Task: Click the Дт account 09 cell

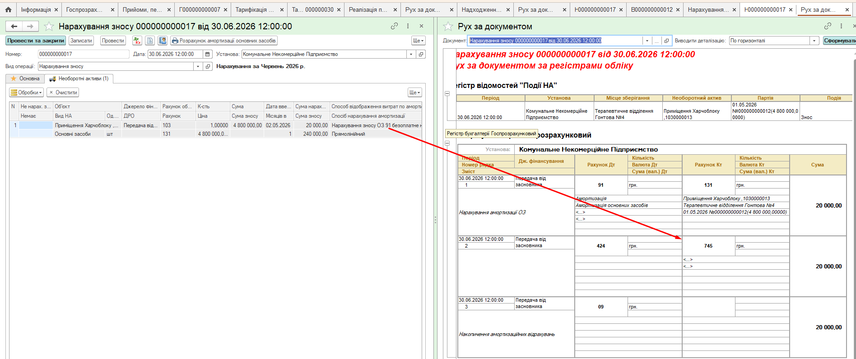Action: tap(601, 307)
